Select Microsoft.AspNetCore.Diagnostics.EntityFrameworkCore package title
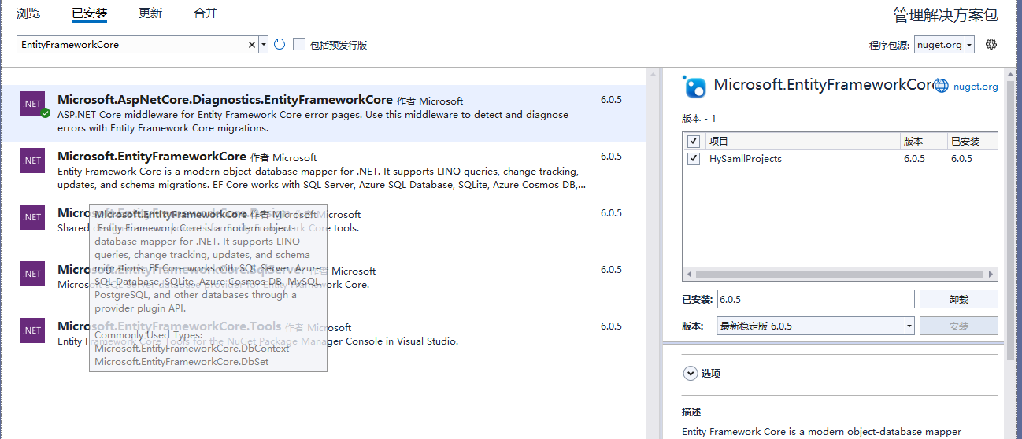1022x439 pixels. click(225, 100)
